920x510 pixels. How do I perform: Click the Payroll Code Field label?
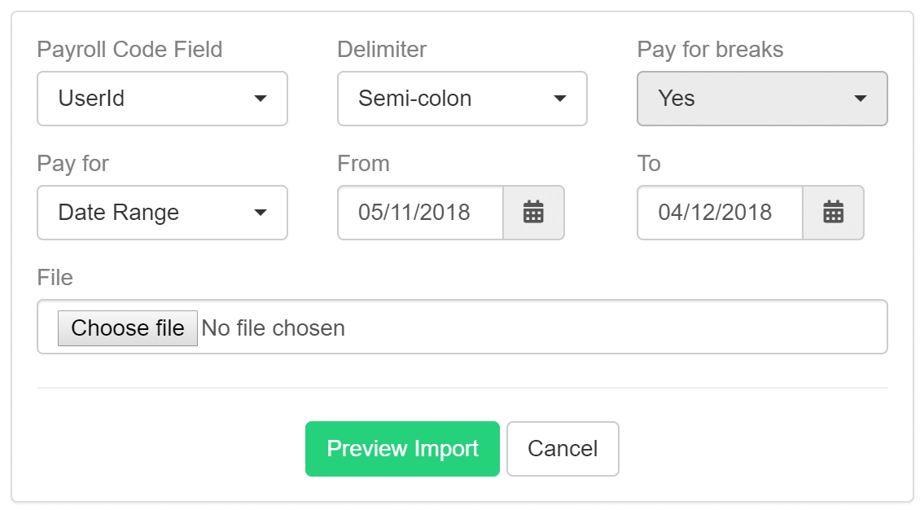point(129,50)
